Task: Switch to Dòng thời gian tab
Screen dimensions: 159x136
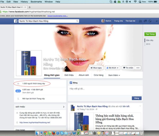Action: (52, 75)
